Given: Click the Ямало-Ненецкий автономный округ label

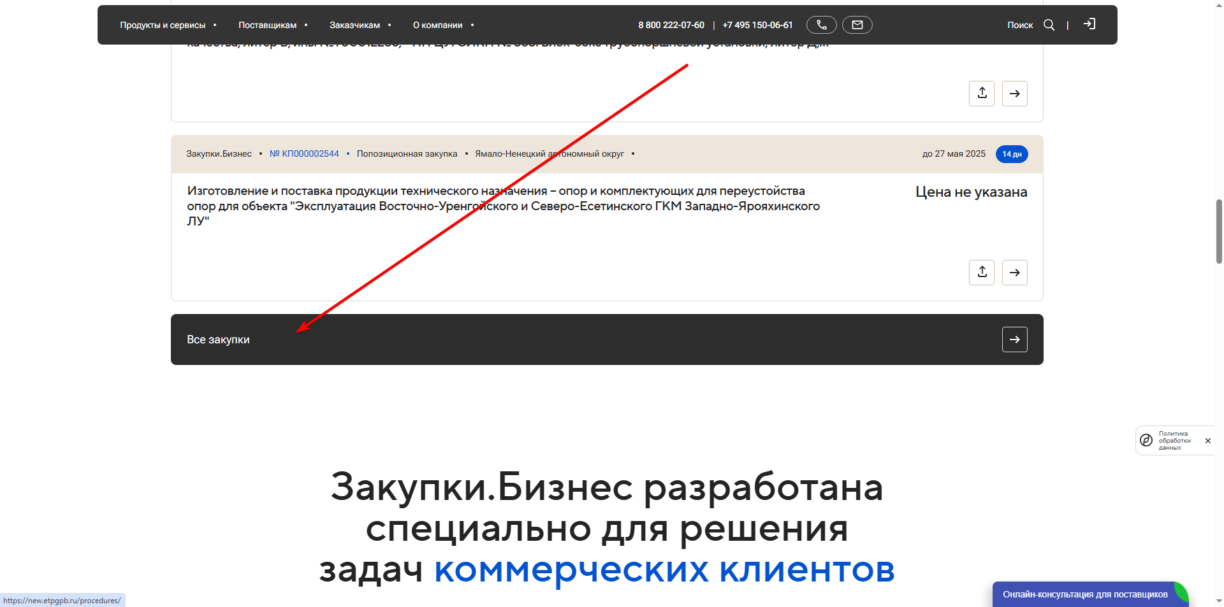Looking at the screenshot, I should [550, 154].
